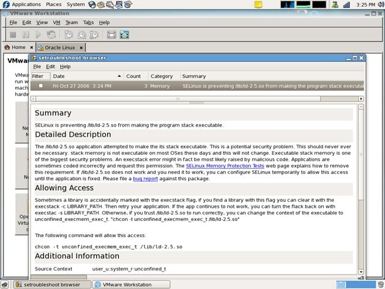Click the user status tray icon

[334, 4]
